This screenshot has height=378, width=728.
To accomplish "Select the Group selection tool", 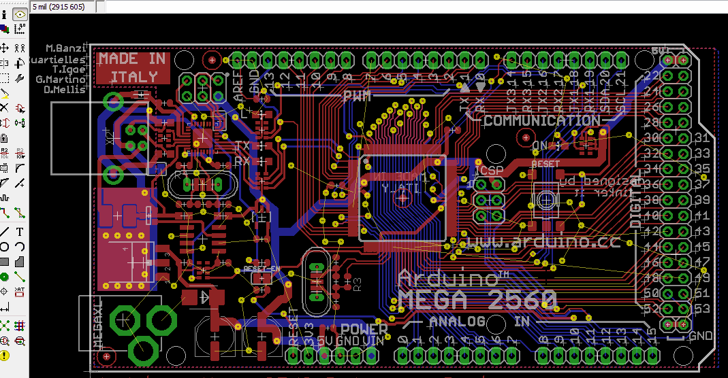I will pyautogui.click(x=5, y=78).
